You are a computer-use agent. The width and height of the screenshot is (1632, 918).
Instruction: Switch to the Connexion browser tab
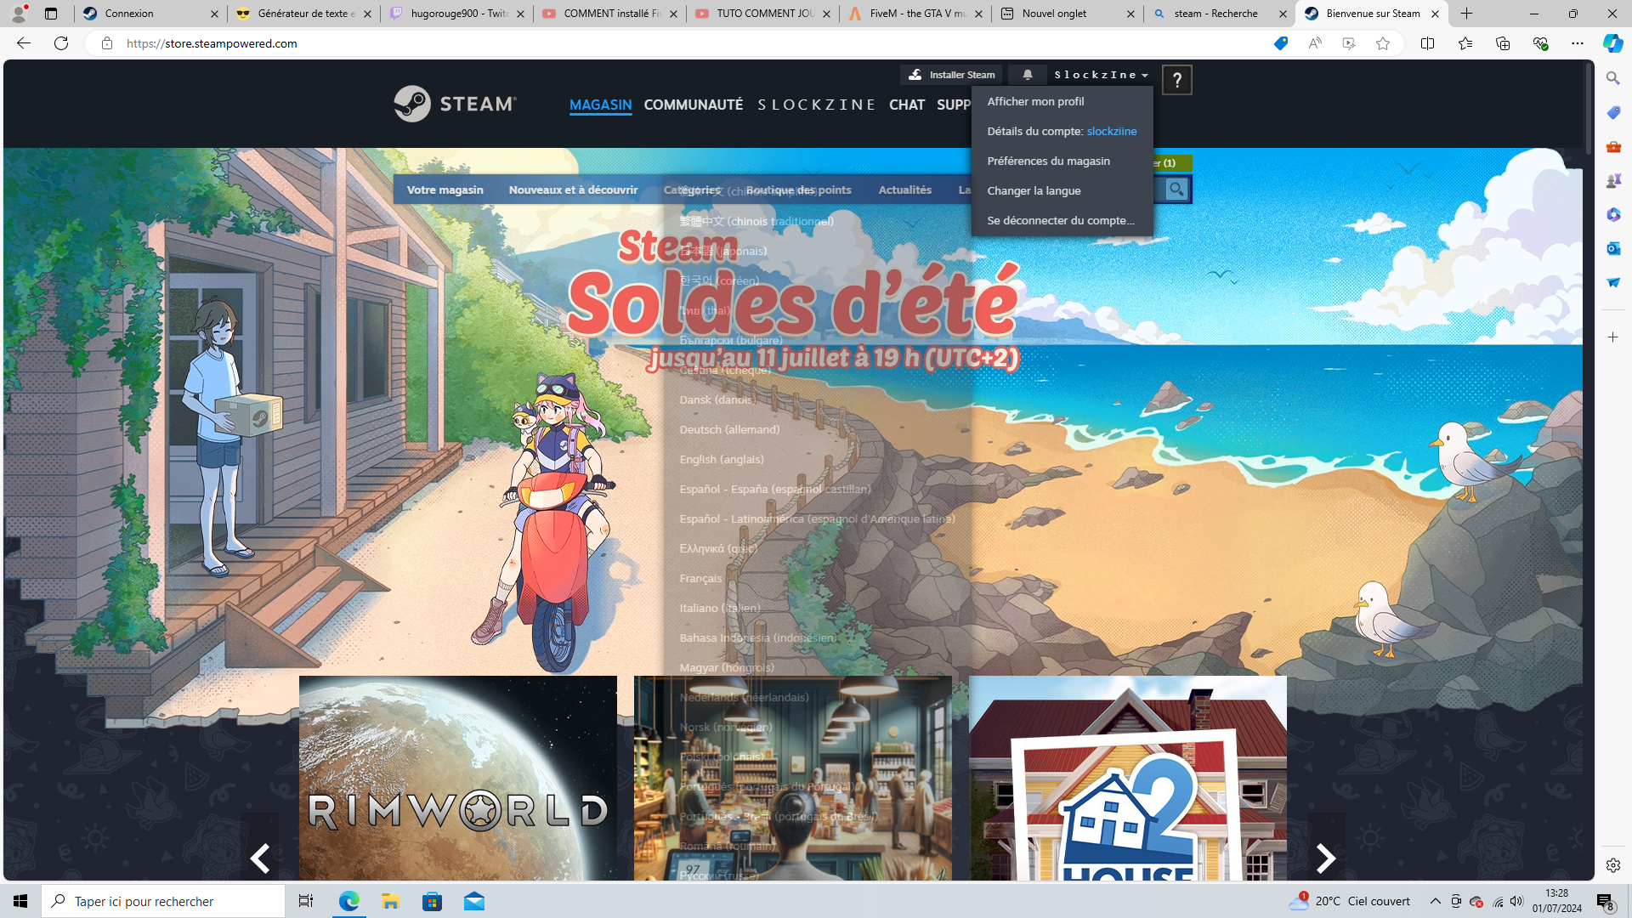pos(150,14)
